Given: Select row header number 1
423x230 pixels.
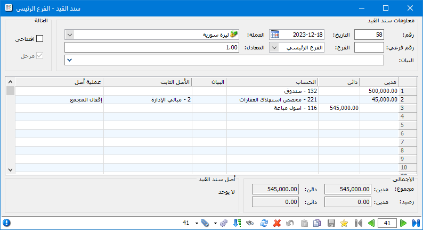Looking at the screenshot, I should [407, 91].
